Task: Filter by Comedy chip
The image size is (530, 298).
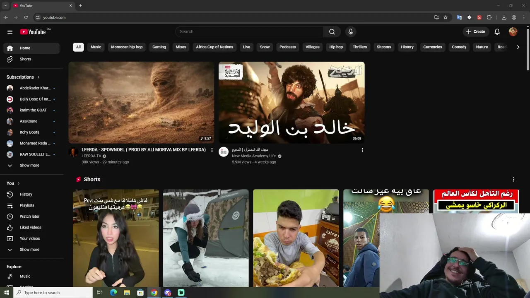Action: pyautogui.click(x=459, y=47)
